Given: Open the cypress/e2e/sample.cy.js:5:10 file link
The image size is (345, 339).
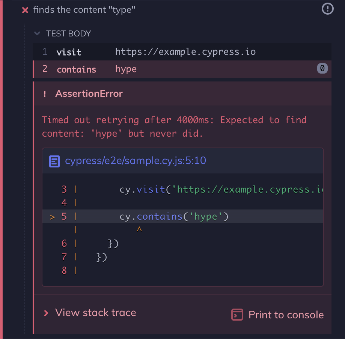Looking at the screenshot, I should coord(136,161).
